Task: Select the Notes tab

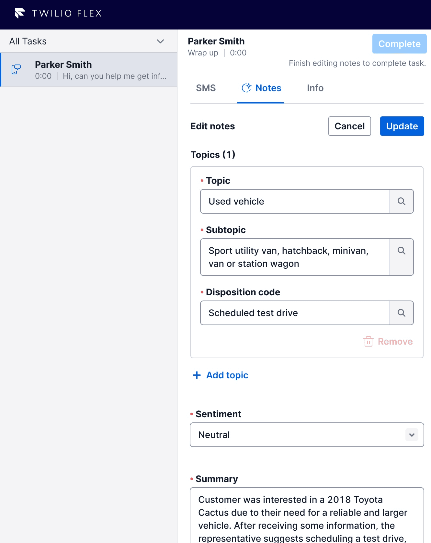Action: click(x=268, y=88)
